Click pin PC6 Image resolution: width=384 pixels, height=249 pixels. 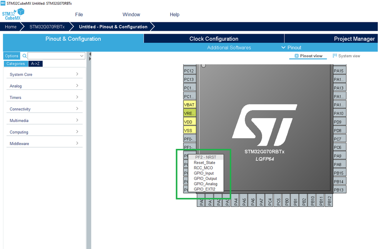pyautogui.click(x=340, y=147)
